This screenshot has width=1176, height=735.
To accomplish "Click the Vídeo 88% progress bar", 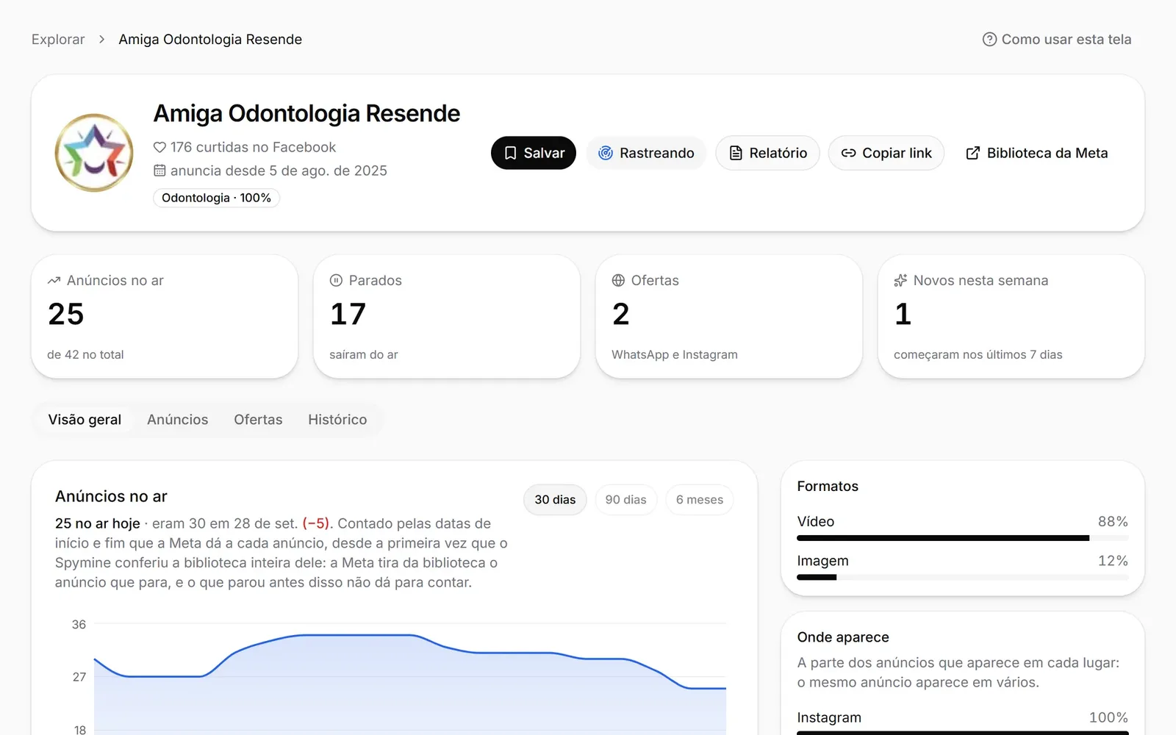I will tap(962, 538).
